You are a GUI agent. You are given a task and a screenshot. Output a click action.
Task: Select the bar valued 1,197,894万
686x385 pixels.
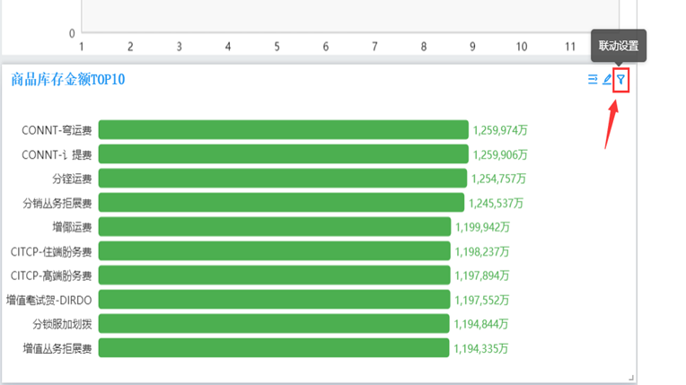(x=274, y=276)
